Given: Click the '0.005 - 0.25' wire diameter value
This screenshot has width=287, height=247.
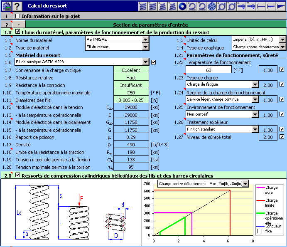Looking at the screenshot, I should tap(131, 100).
